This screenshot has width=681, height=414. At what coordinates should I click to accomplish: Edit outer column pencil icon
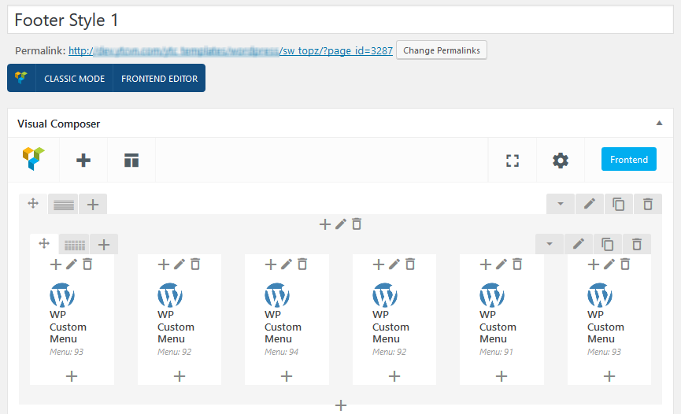(x=341, y=224)
